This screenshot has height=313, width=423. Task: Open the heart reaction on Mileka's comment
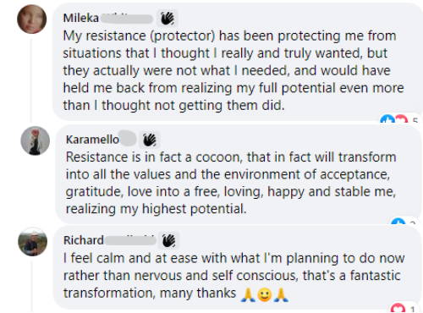[x=401, y=120]
